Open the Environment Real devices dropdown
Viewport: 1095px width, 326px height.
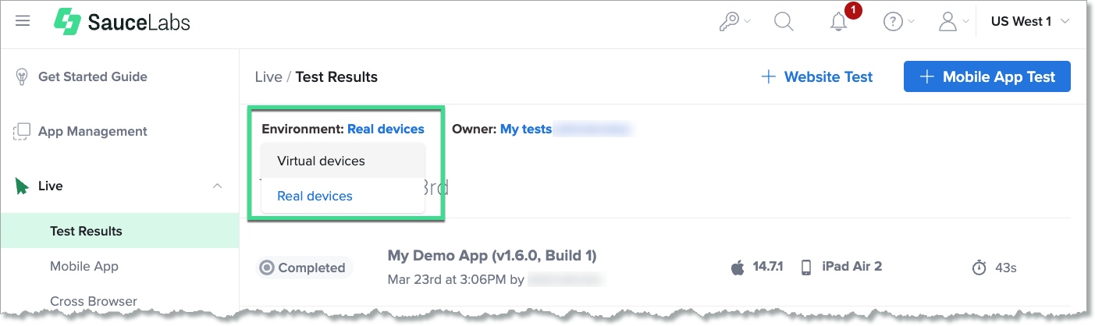coord(386,129)
